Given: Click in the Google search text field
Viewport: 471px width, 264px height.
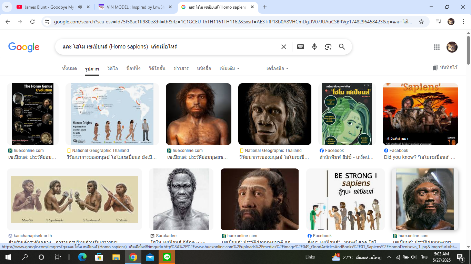Looking at the screenshot, I should [x=169, y=47].
